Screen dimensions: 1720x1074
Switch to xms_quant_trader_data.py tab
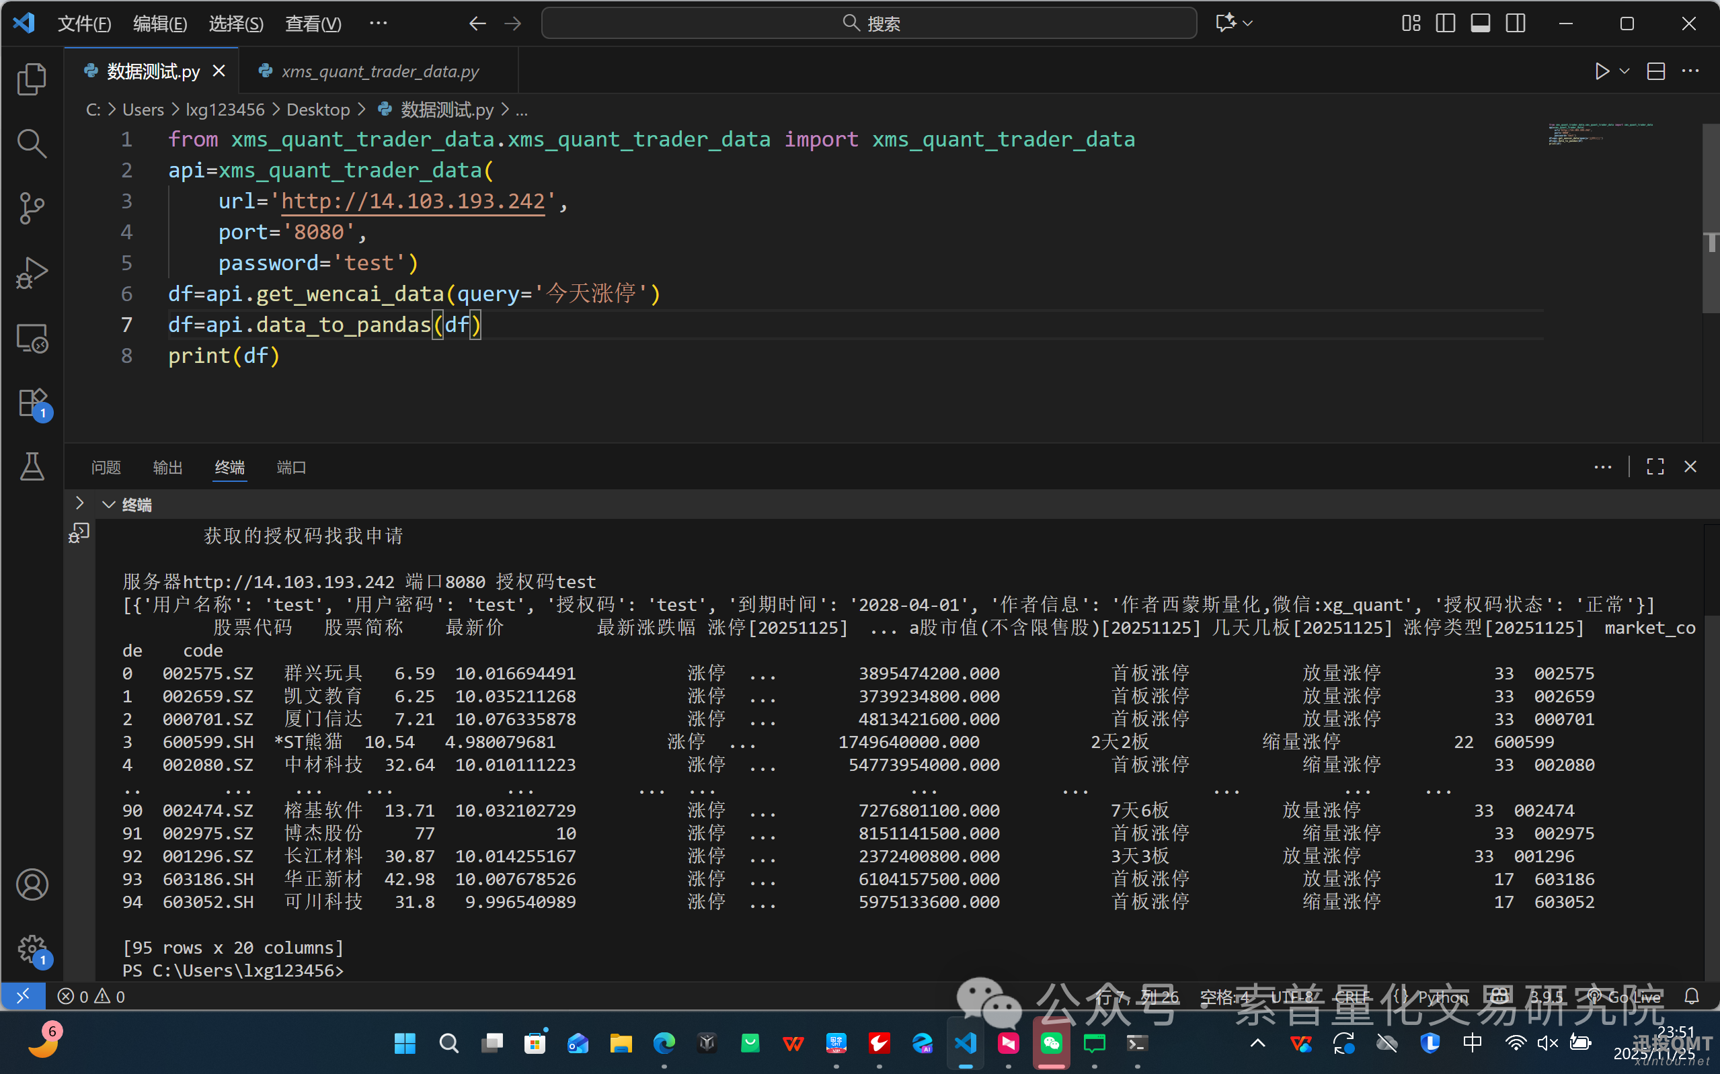click(x=379, y=71)
